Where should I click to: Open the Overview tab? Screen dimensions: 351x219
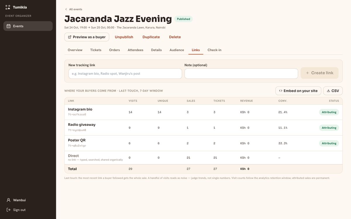point(75,50)
